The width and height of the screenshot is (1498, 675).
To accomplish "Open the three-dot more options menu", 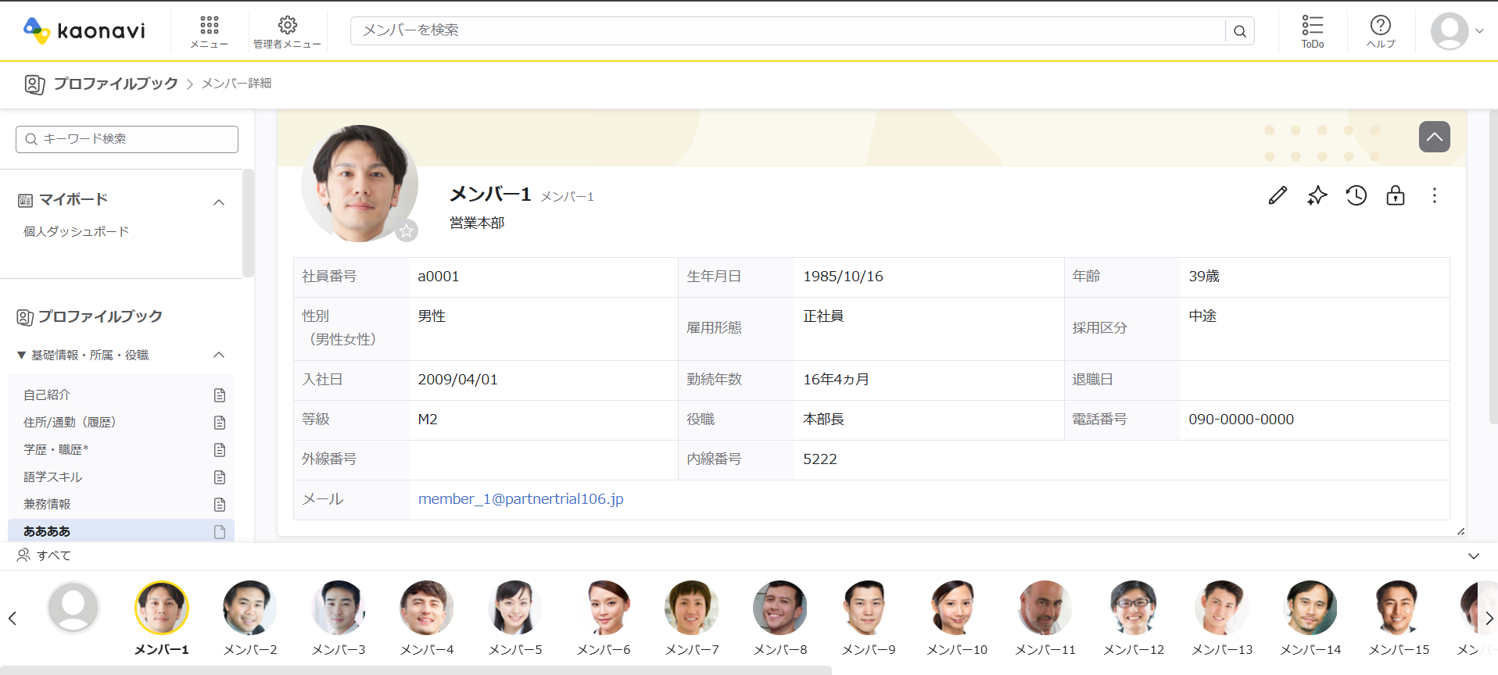I will [1434, 195].
